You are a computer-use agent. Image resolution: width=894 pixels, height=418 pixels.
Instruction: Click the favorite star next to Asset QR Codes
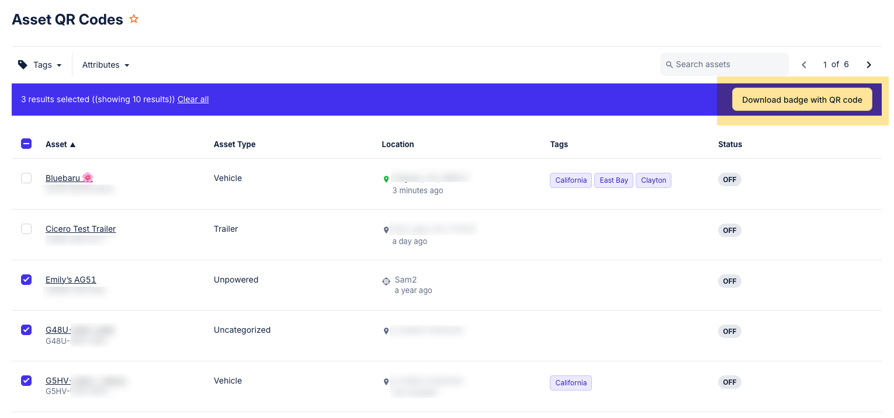pos(134,19)
